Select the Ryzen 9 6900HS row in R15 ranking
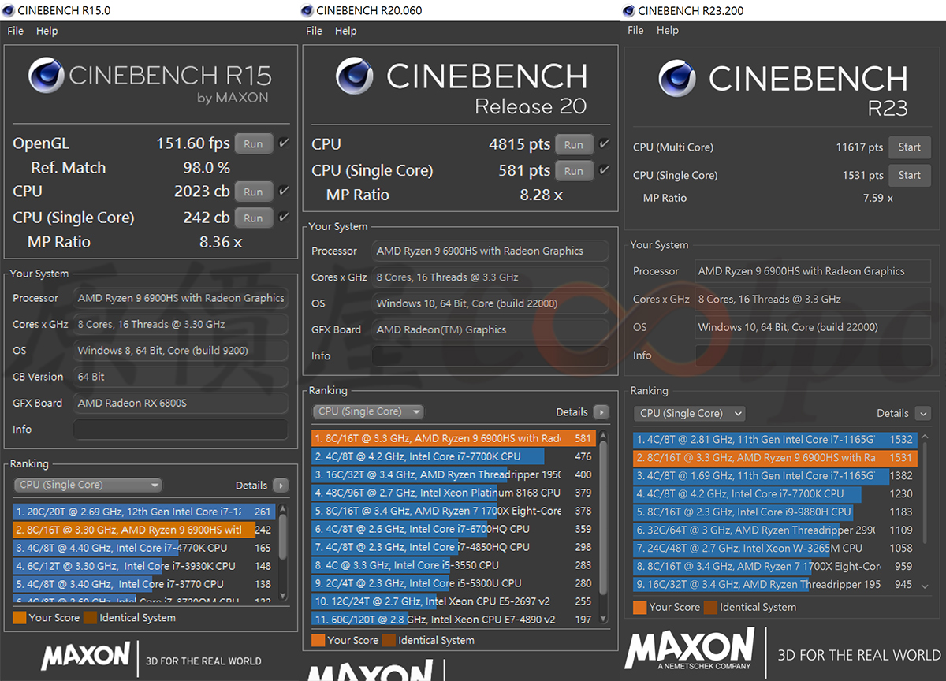Viewport: 946px width, 681px height. (143, 530)
